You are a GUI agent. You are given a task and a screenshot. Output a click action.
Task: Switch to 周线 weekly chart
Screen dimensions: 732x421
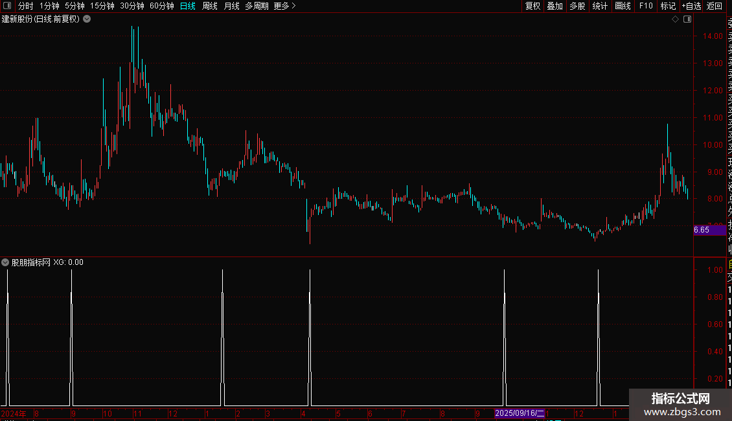tap(210, 6)
